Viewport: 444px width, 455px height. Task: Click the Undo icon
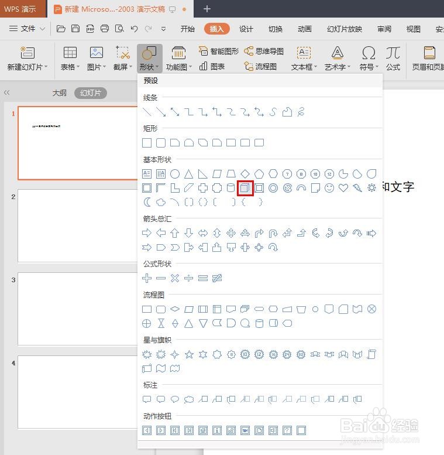click(134, 29)
